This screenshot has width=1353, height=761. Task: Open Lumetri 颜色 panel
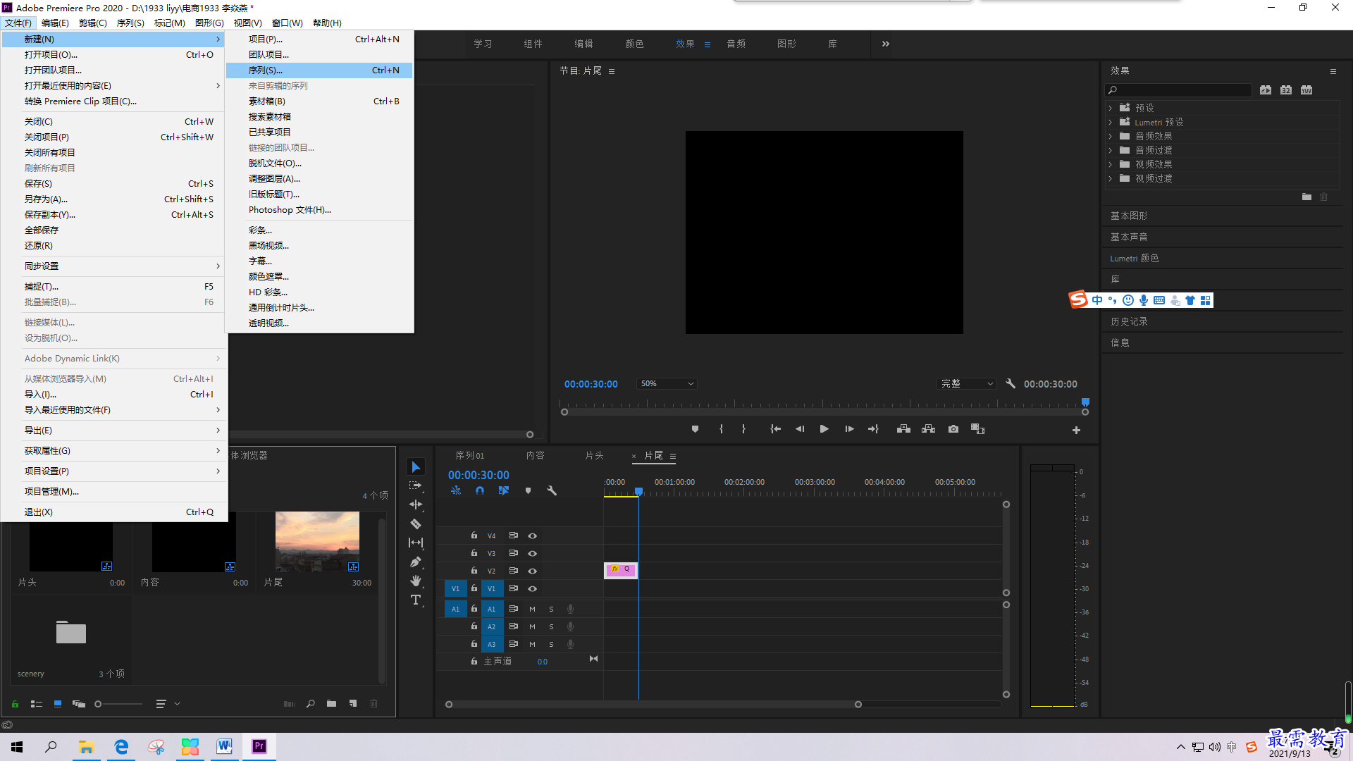(1135, 258)
